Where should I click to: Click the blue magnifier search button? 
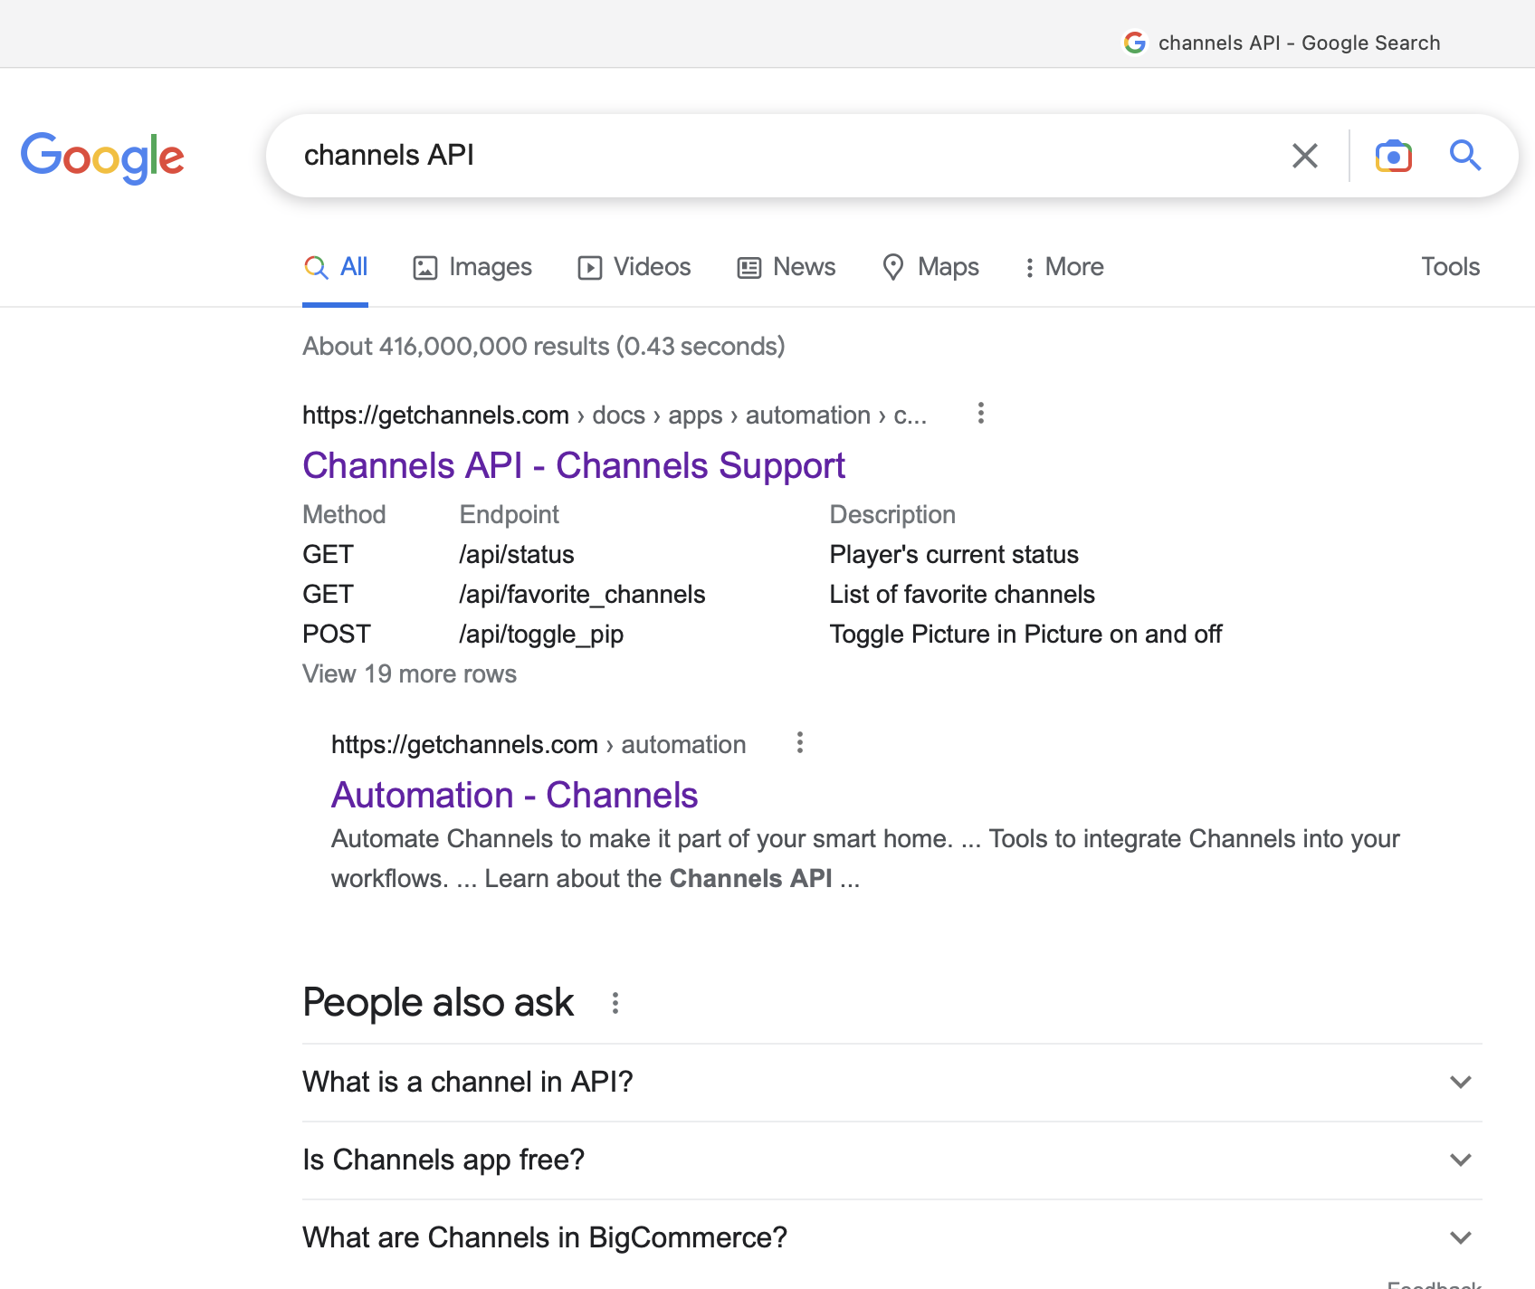coord(1464,156)
